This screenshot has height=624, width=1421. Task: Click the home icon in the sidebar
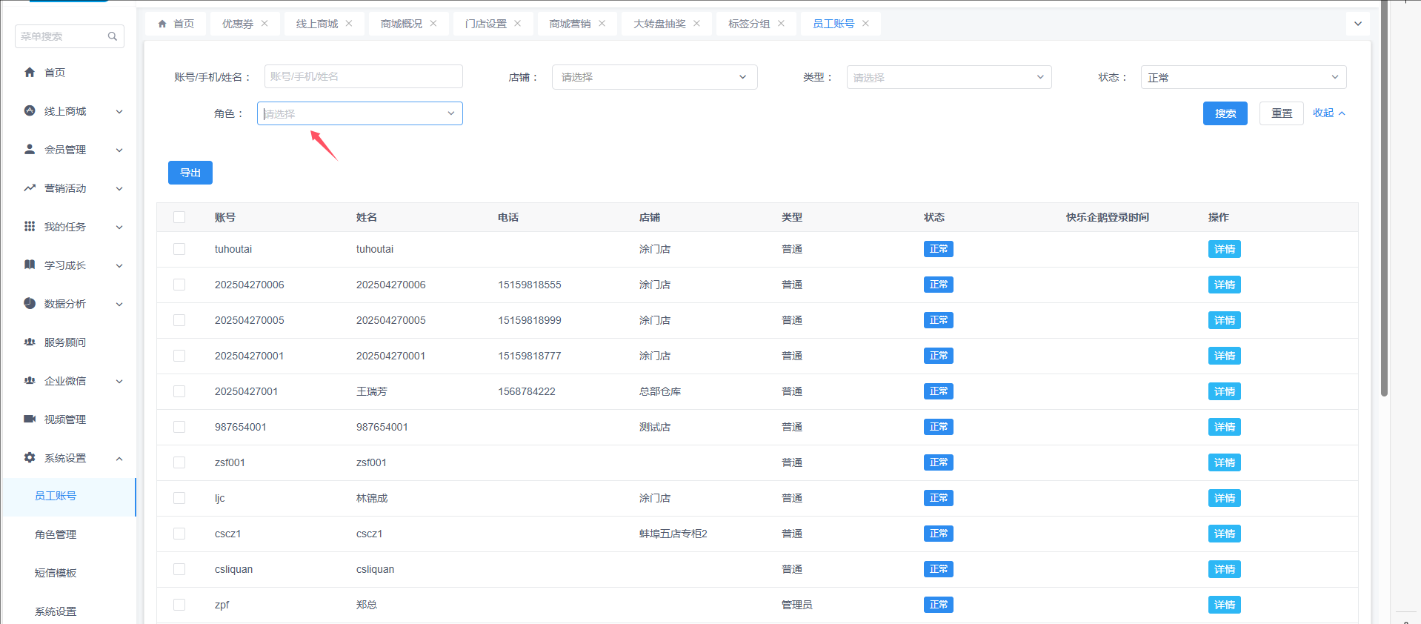[x=30, y=73]
